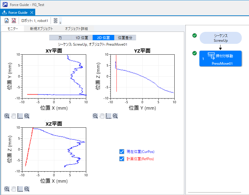The height and width of the screenshot is (195, 249).
Task: Open the オブジェクト詳細 tab
Action: tap(76, 29)
